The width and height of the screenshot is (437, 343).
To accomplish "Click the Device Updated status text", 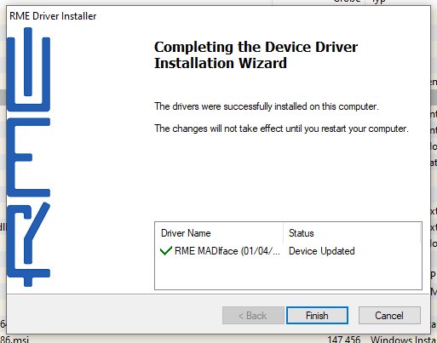I will 321,251.
